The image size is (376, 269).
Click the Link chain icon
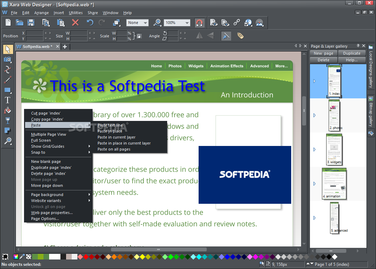point(237,23)
